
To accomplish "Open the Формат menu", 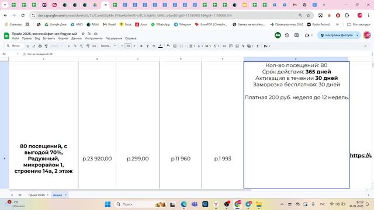I will pos(63,38).
